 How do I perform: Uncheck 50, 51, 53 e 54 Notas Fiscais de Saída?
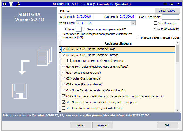point(64,49)
